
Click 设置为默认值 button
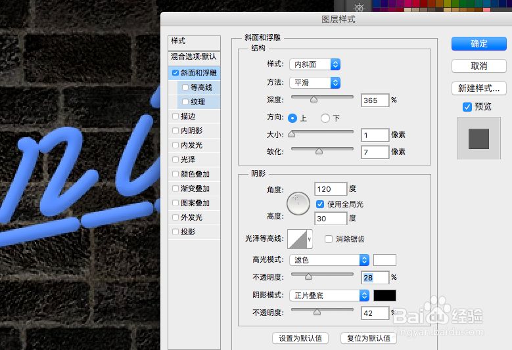click(x=300, y=338)
